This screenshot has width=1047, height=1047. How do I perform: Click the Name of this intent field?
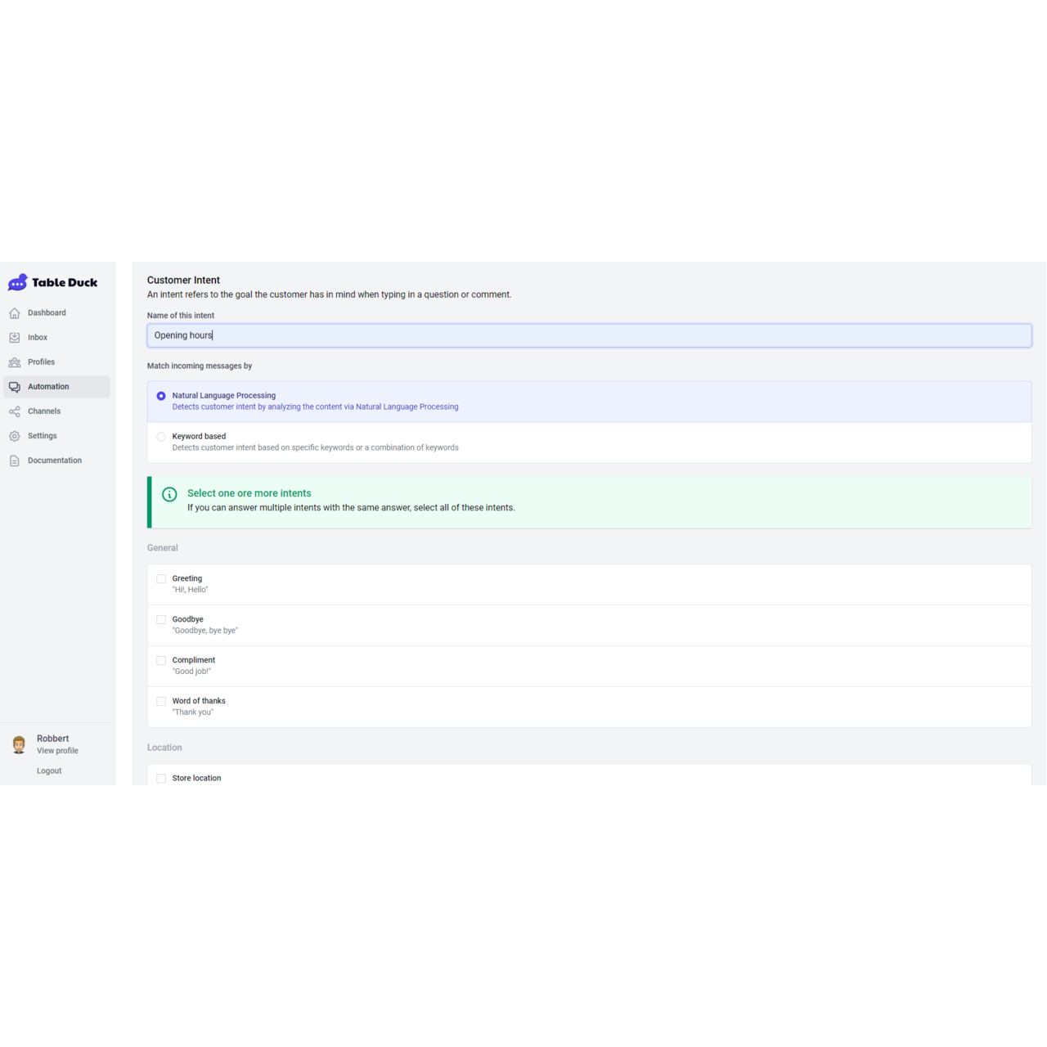coord(589,335)
